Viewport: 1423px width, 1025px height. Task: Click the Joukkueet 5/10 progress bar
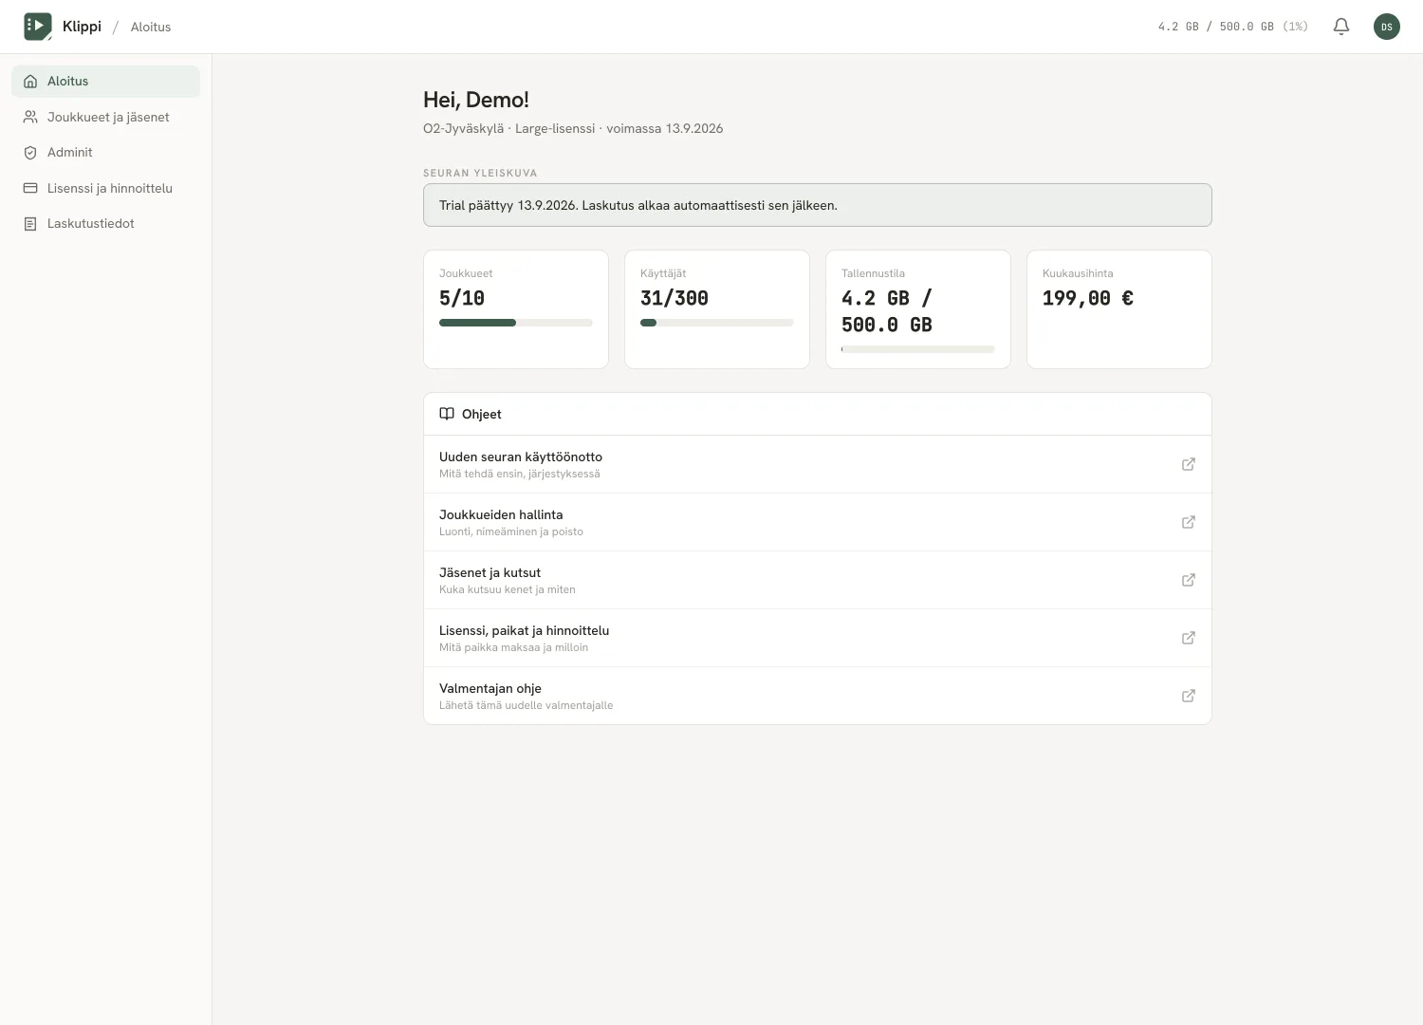pos(516,323)
